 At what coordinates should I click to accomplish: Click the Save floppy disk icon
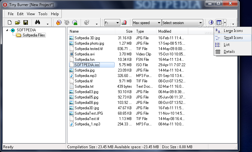(26, 22)
